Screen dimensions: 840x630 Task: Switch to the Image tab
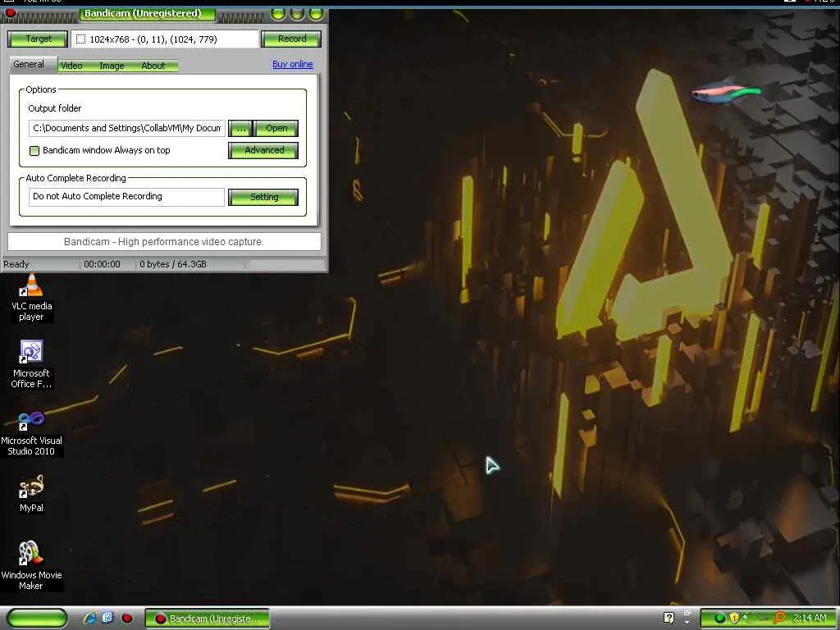[x=112, y=66]
